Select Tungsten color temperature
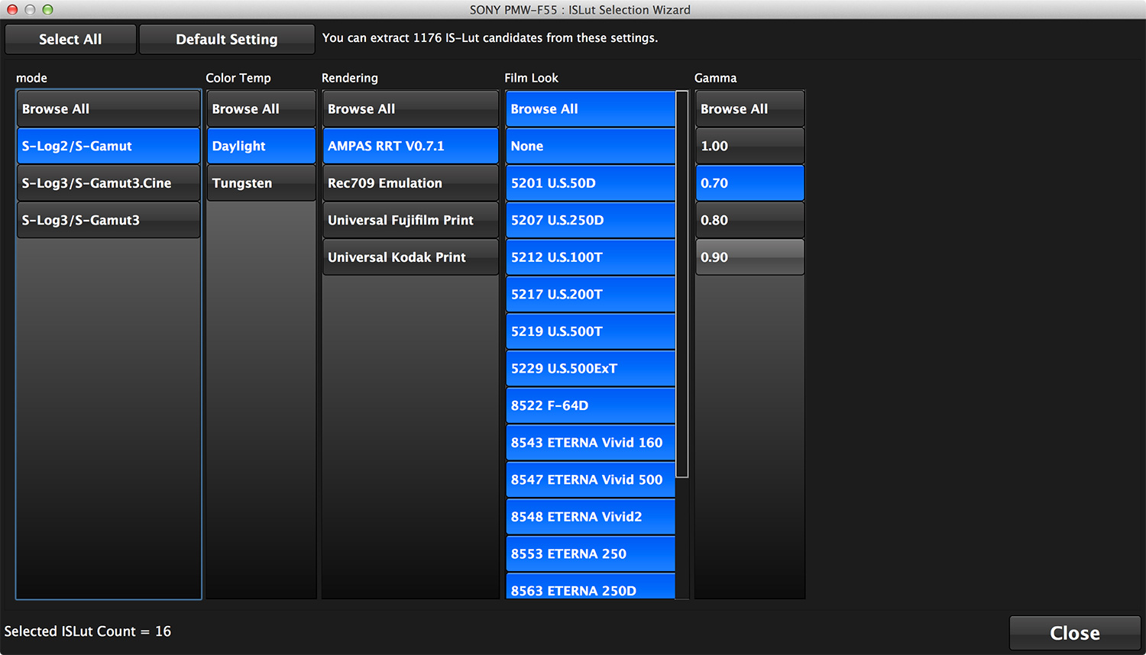Viewport: 1146px width, 655px height. [x=261, y=183]
